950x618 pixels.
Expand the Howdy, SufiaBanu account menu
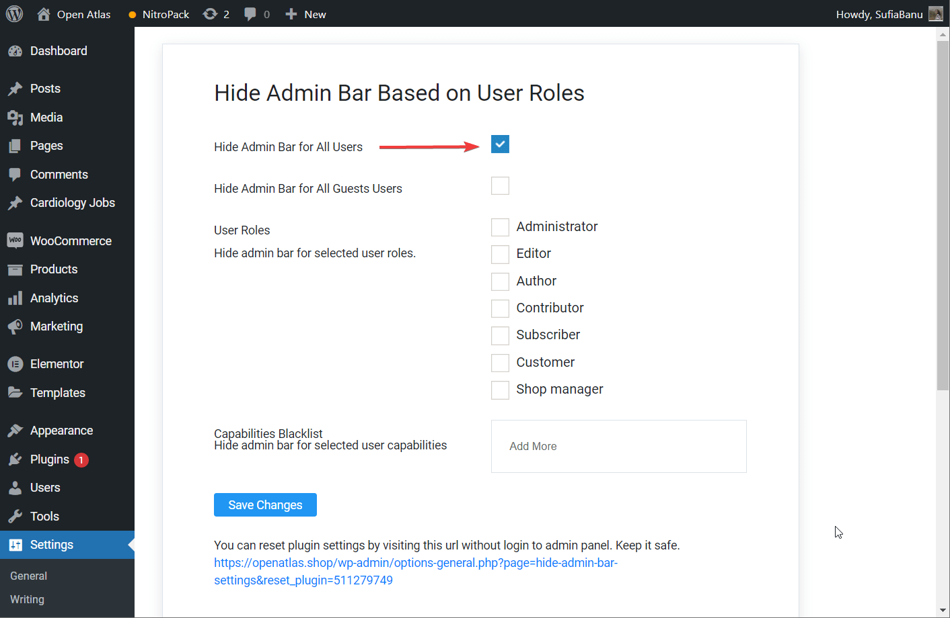[x=879, y=14]
